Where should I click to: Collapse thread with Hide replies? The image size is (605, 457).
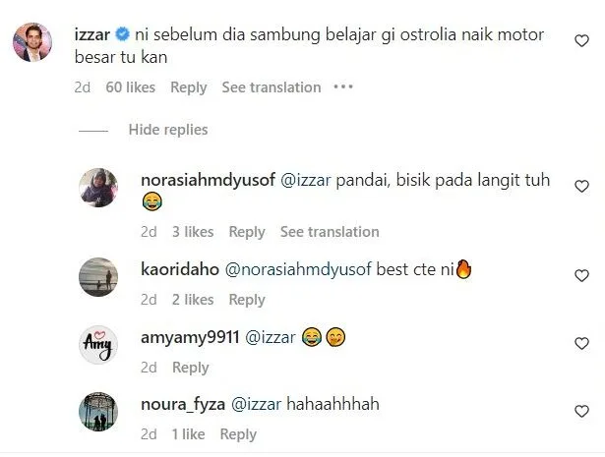(168, 130)
